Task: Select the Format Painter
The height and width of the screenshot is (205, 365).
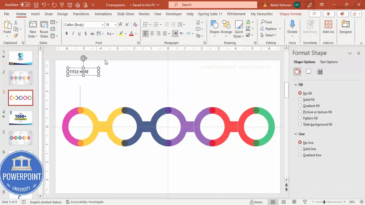Action: [x=16, y=35]
